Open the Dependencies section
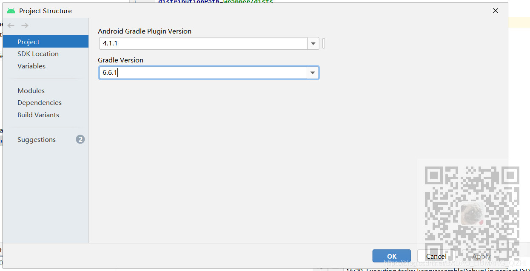Screen dimensions: 530x271 click(40, 102)
